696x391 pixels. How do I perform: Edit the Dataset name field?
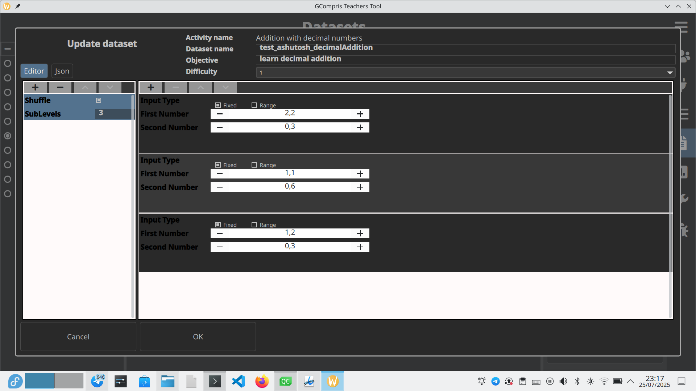tap(465, 48)
